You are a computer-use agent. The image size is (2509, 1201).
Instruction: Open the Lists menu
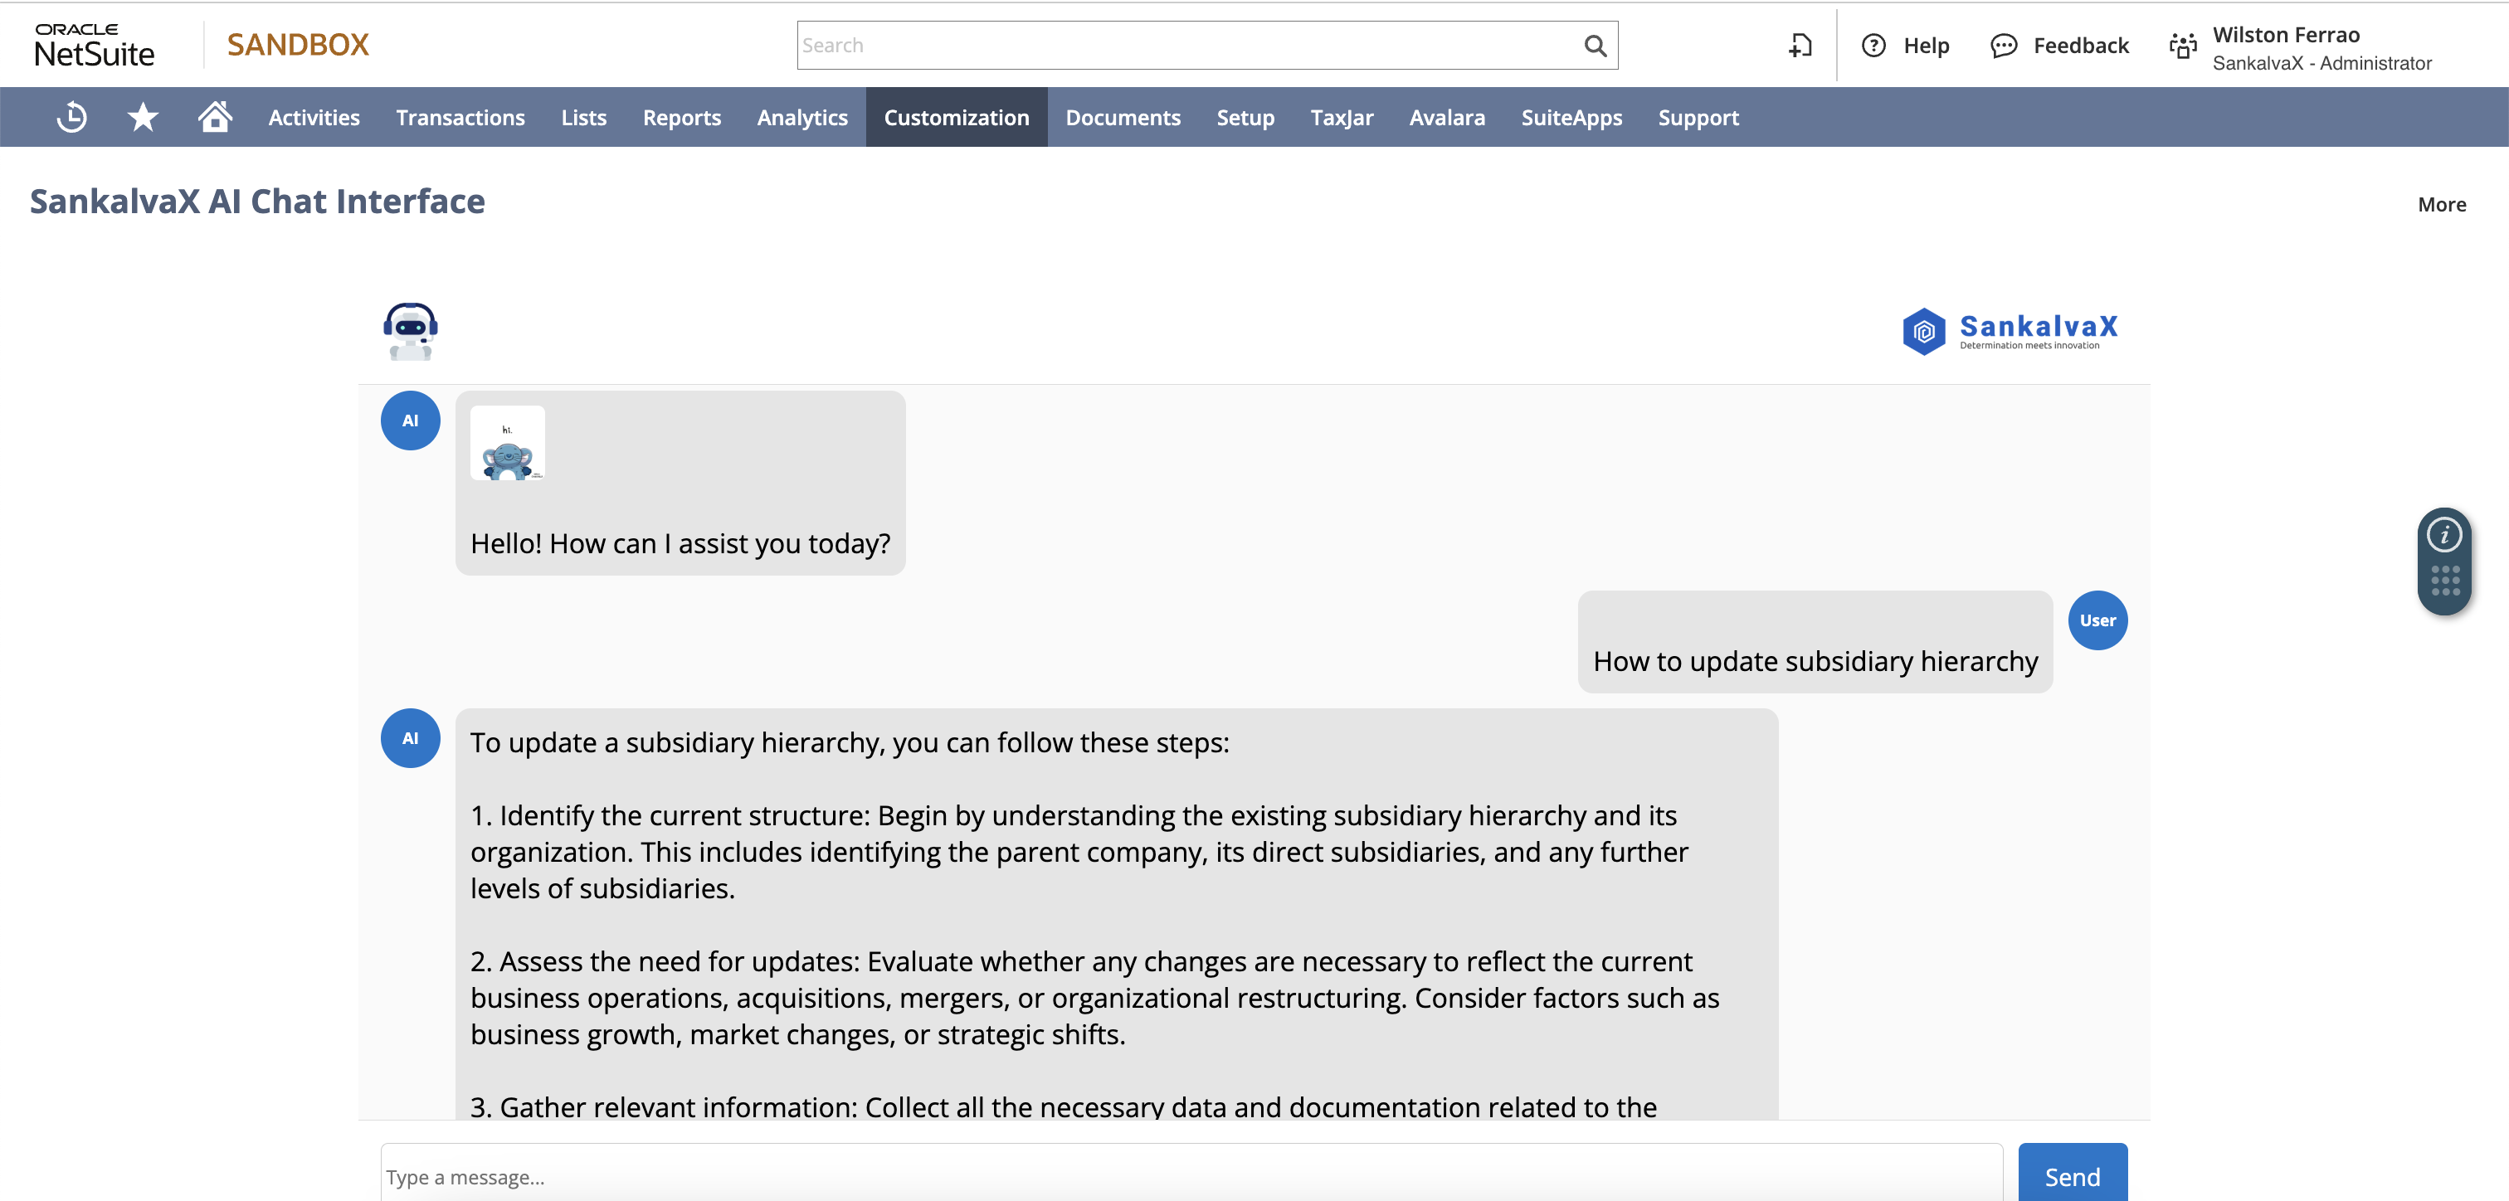pos(583,117)
